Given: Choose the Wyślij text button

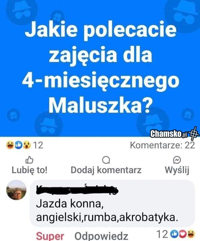Looking at the screenshot, I should pyautogui.click(x=177, y=170).
